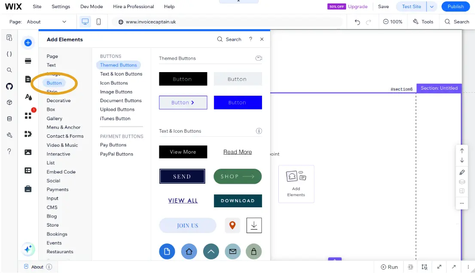Click the Redo arrow icon
Viewport: 475px width, 273px height.
(x=368, y=22)
